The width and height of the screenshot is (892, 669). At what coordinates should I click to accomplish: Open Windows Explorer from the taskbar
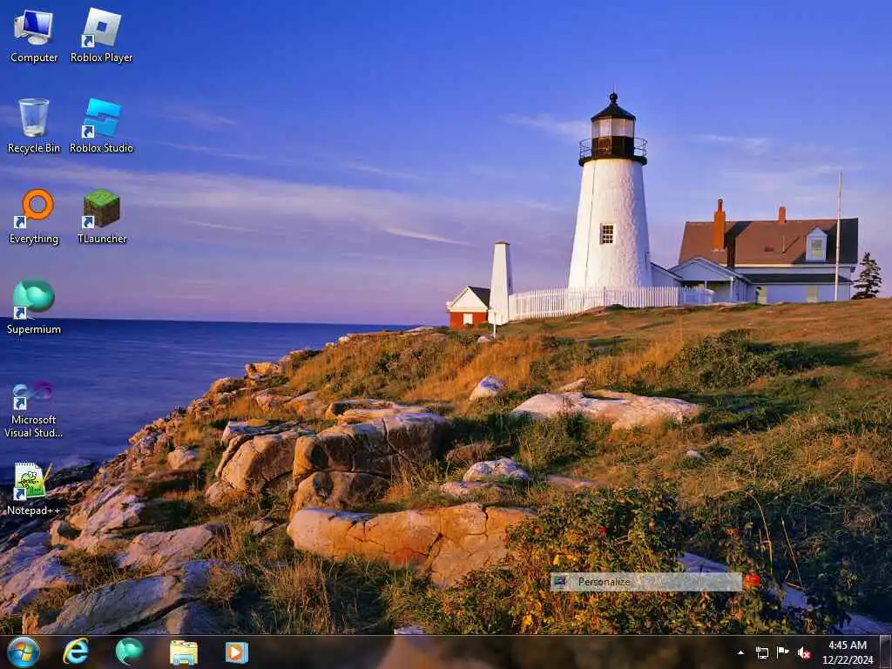pos(183,652)
